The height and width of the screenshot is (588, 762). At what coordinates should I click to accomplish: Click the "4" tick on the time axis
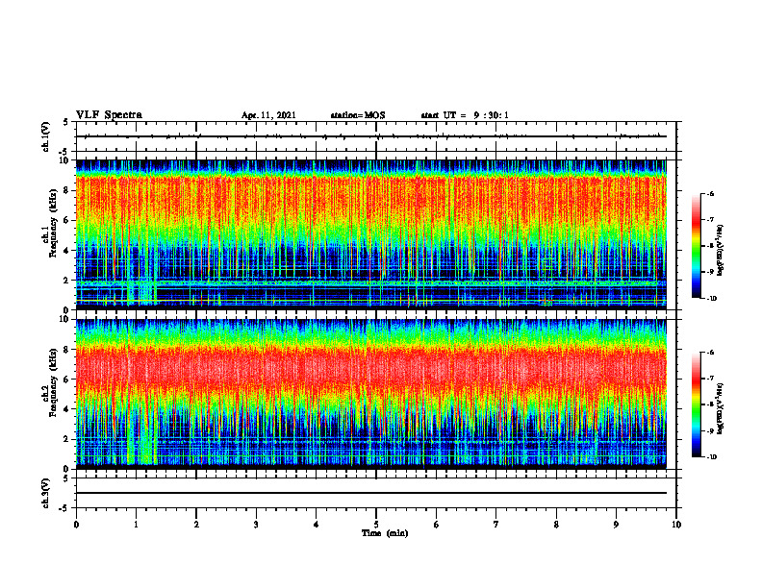pyautogui.click(x=317, y=525)
